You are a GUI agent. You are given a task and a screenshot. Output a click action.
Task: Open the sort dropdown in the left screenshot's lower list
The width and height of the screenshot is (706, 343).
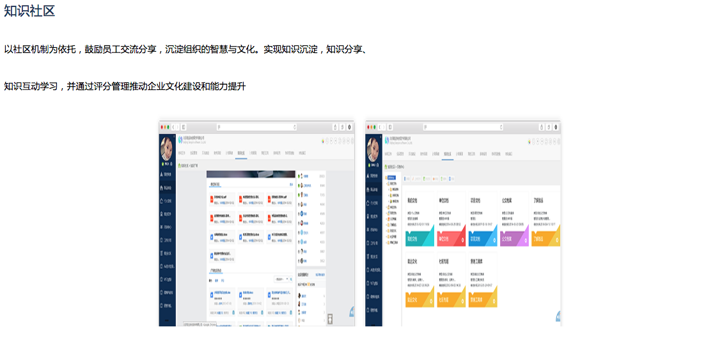281,280
